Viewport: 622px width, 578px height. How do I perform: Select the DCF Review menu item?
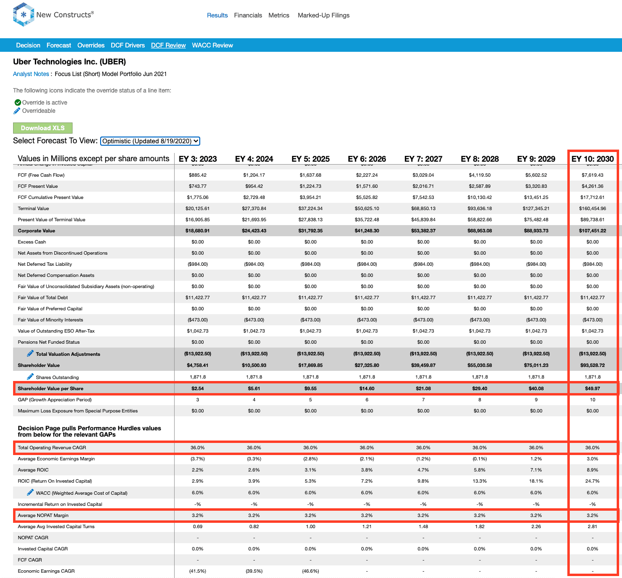pos(168,46)
